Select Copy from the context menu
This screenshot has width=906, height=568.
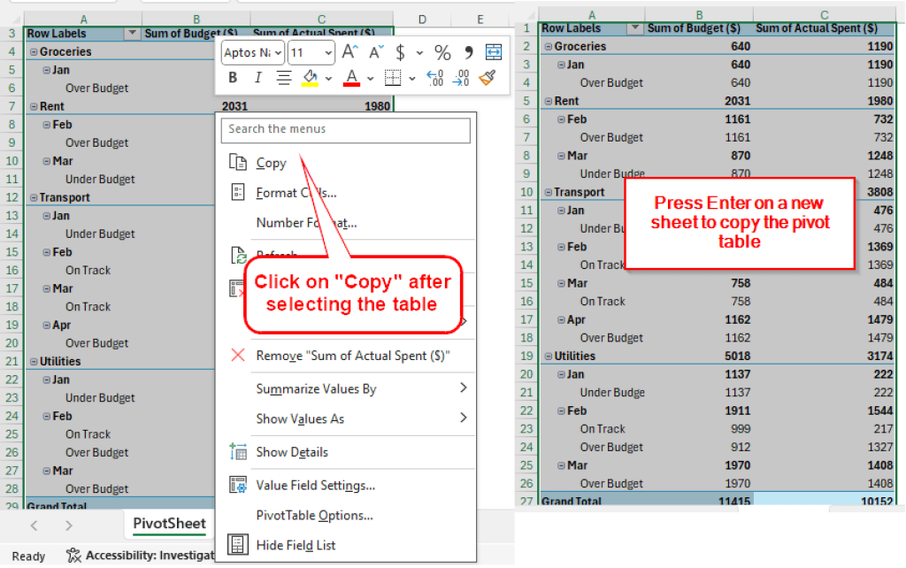270,163
